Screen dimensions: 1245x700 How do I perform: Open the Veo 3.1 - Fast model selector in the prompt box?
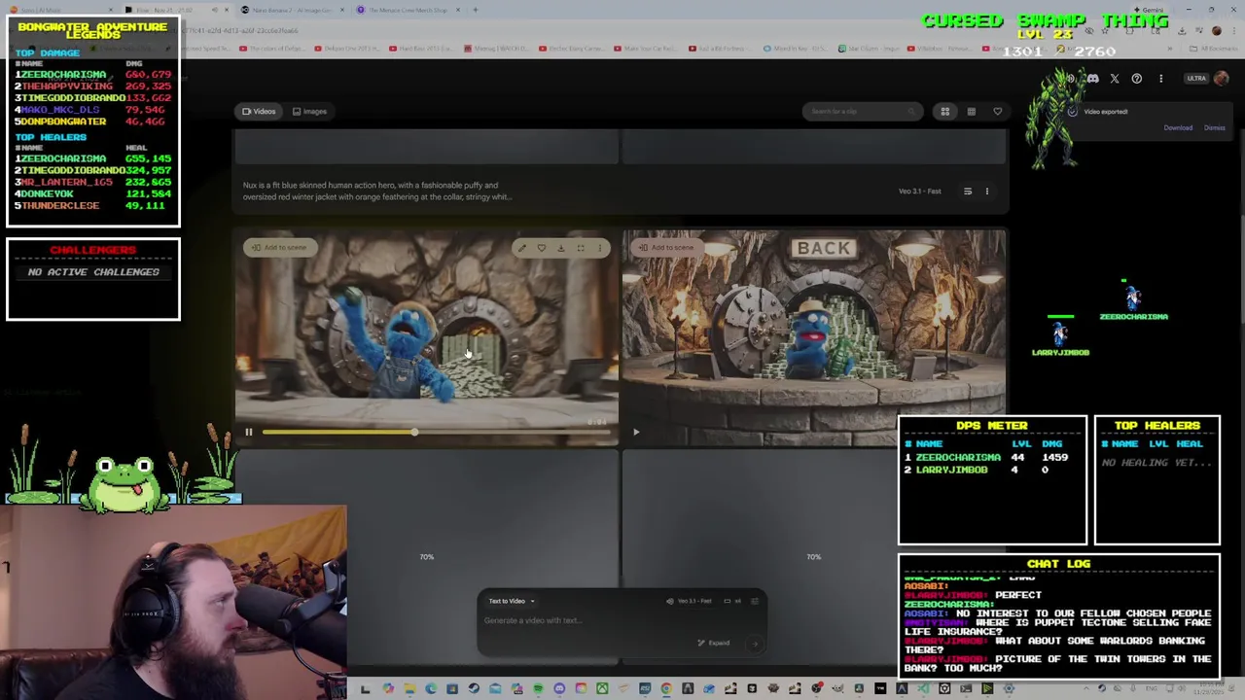point(690,601)
